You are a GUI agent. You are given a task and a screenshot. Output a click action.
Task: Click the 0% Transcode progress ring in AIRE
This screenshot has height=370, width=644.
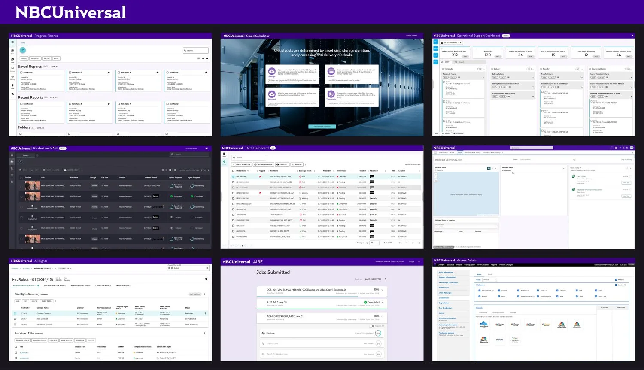(x=378, y=343)
